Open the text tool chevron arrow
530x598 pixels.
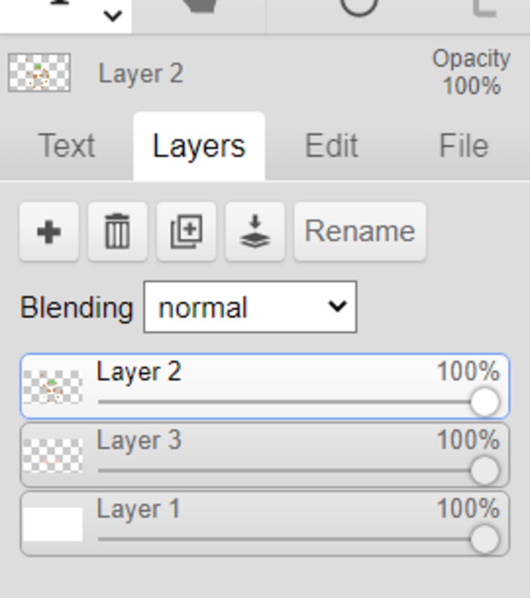click(112, 17)
